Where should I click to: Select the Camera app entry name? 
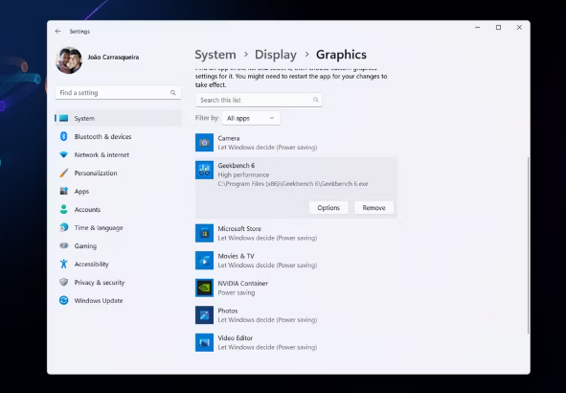tap(229, 138)
